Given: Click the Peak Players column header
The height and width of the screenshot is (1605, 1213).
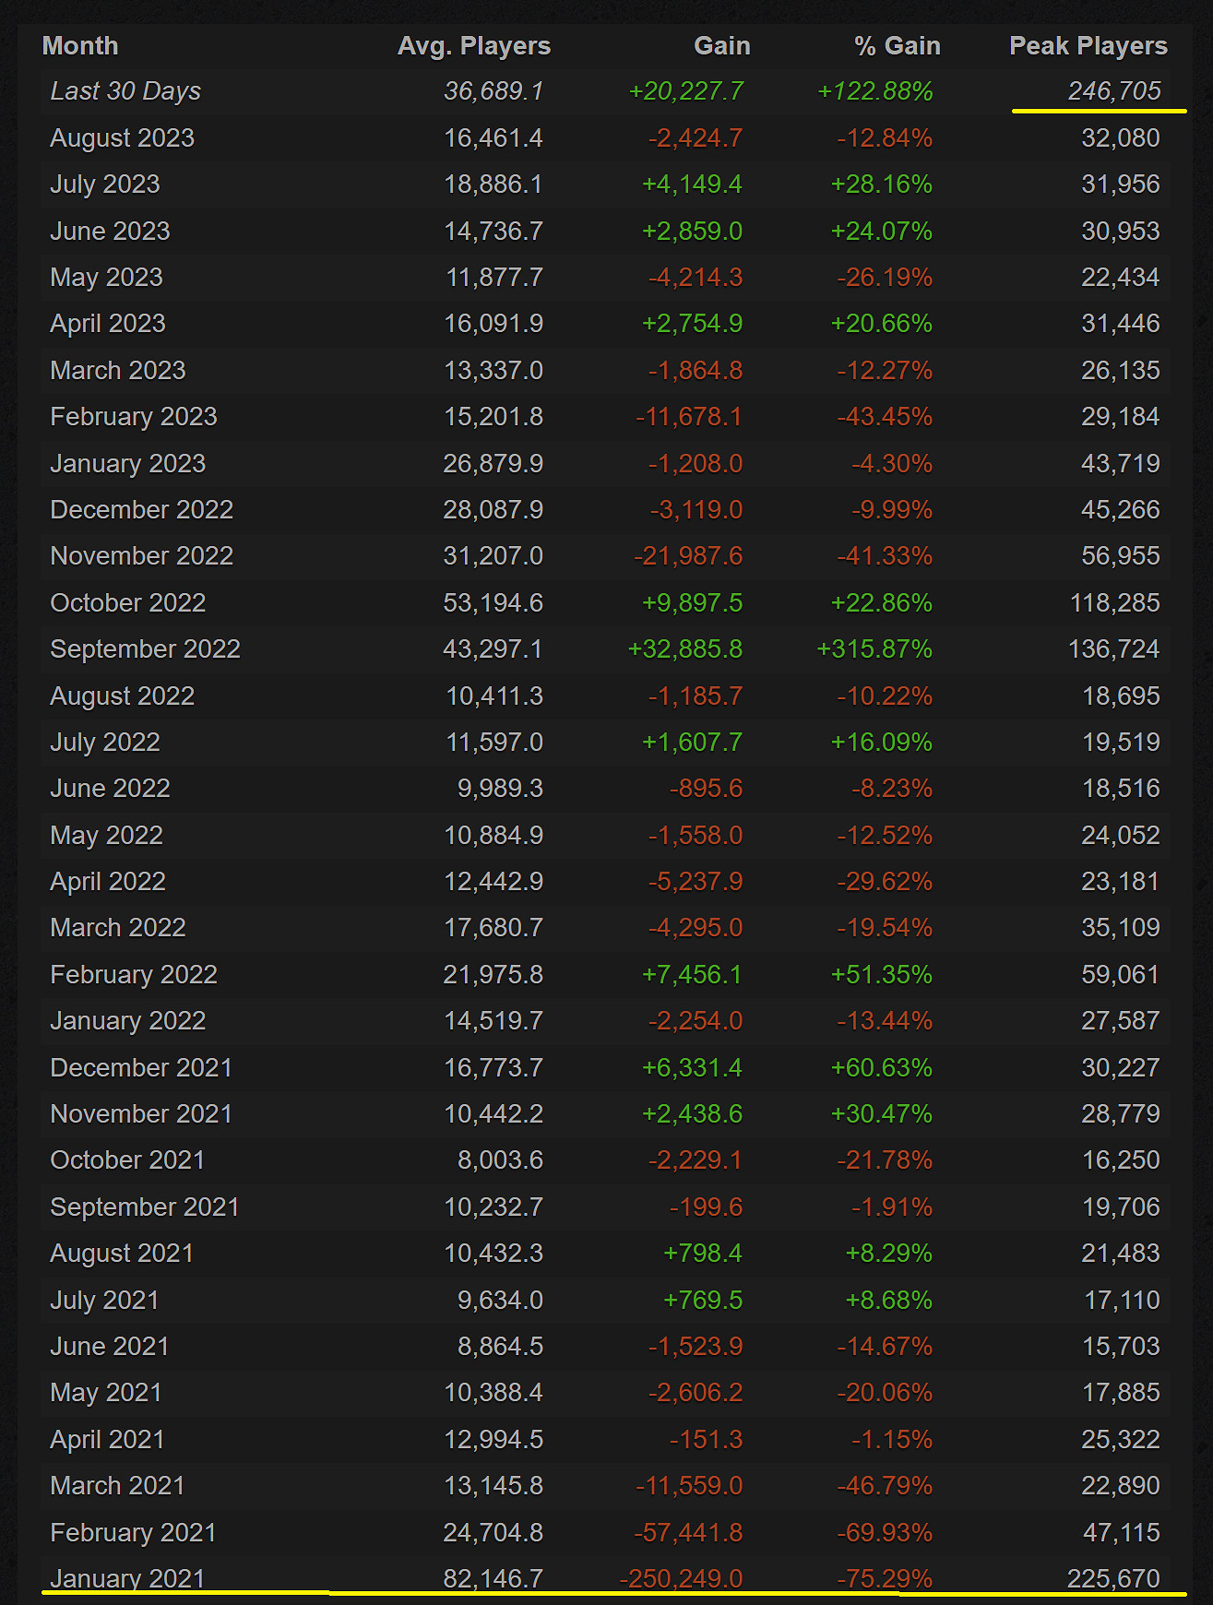Looking at the screenshot, I should (x=1088, y=46).
